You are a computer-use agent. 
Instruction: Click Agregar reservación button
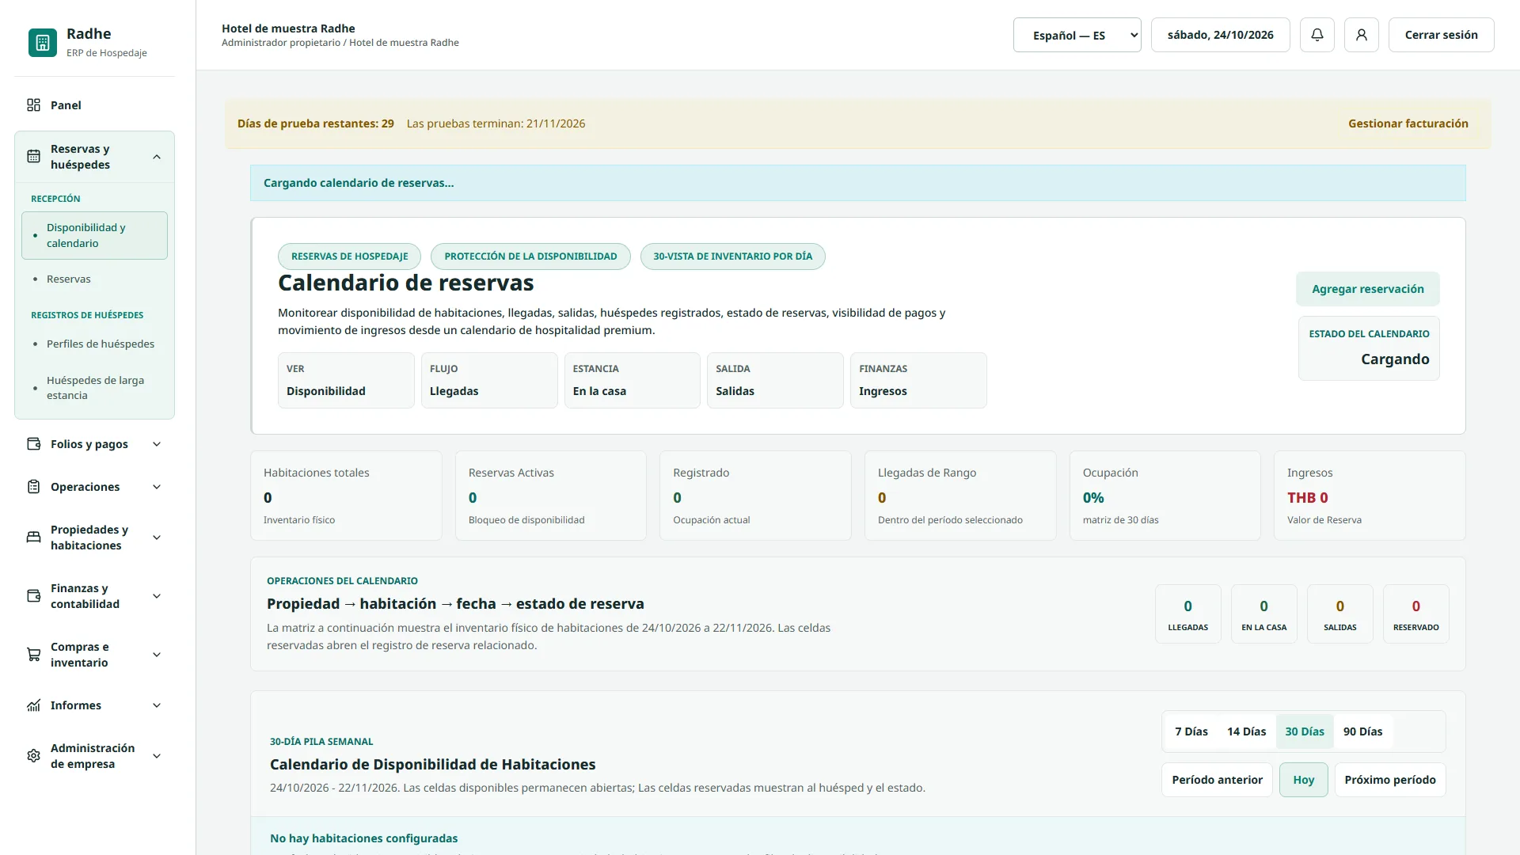tap(1368, 289)
